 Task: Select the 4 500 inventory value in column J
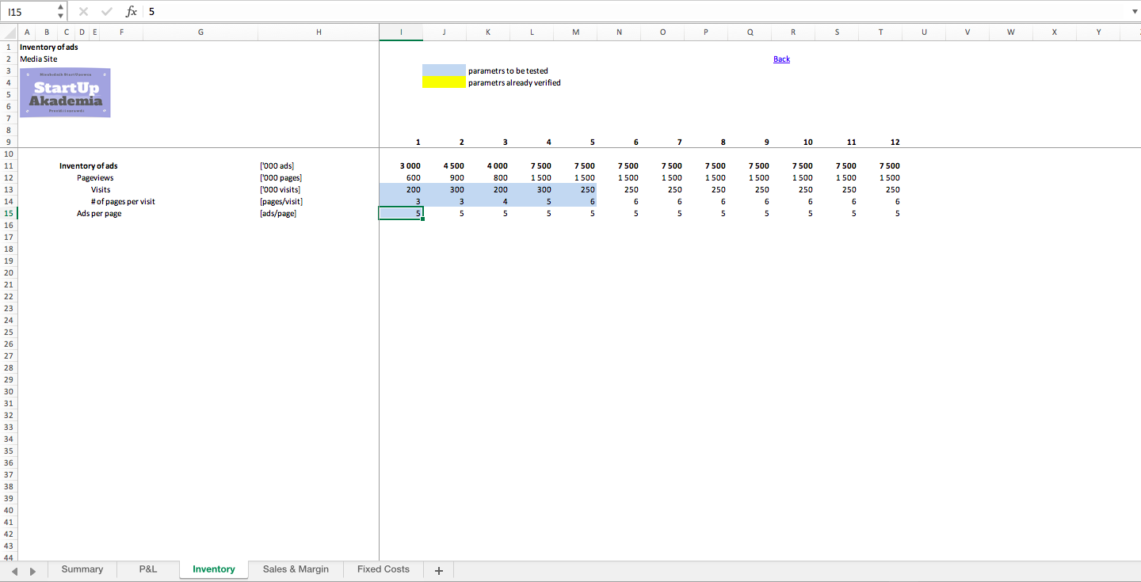(x=445, y=166)
